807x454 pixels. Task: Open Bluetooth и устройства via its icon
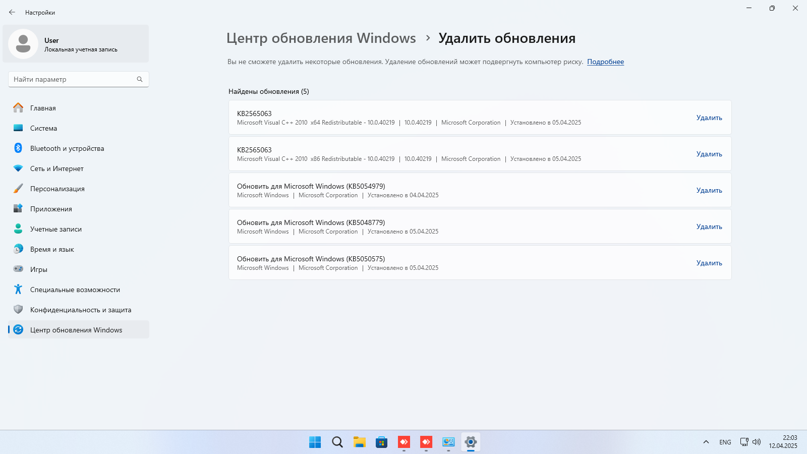(x=18, y=148)
